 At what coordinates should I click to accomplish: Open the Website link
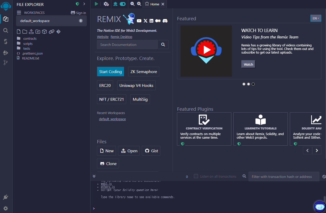(103, 37)
